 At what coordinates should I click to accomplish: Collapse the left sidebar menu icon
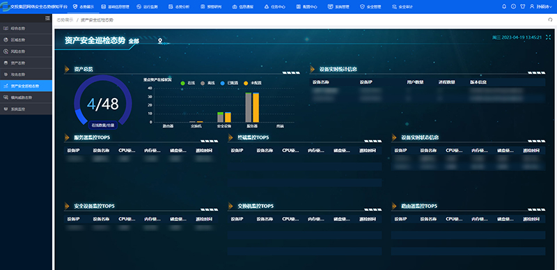pos(47,18)
